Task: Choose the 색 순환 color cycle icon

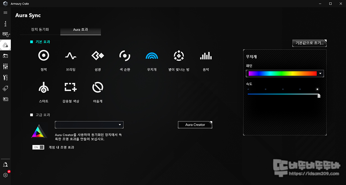Action: [x=125, y=56]
